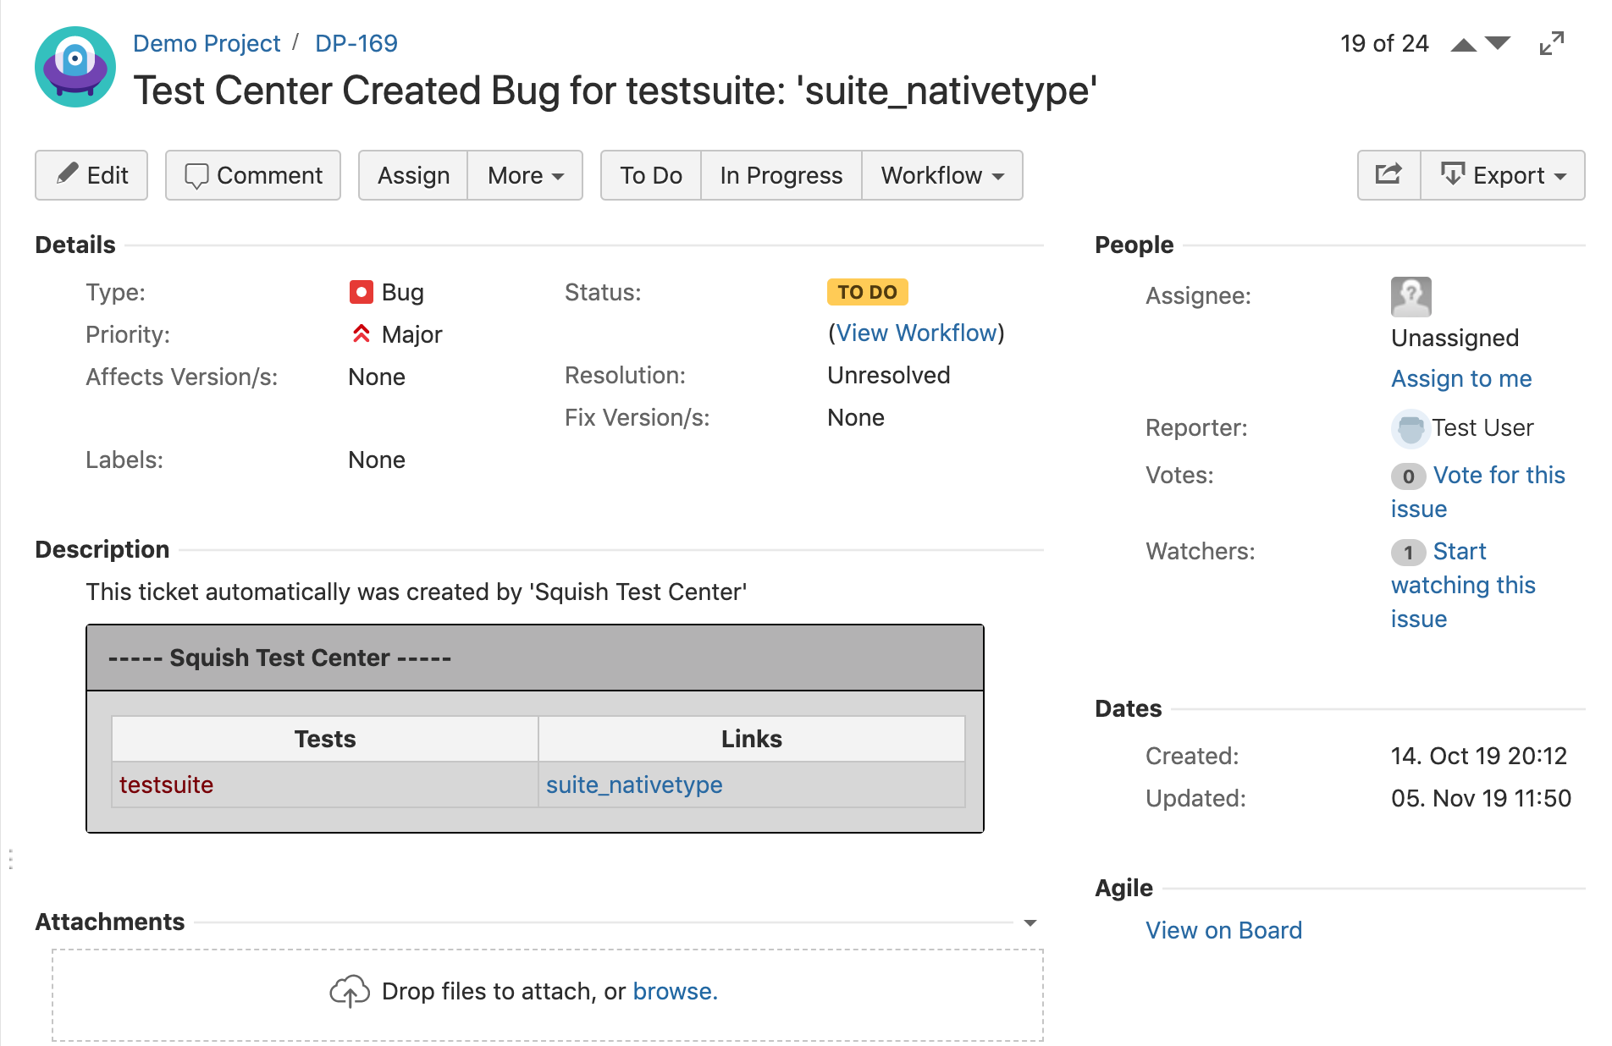Add a Comment to the issue
The height and width of the screenshot is (1046, 1612).
(253, 175)
